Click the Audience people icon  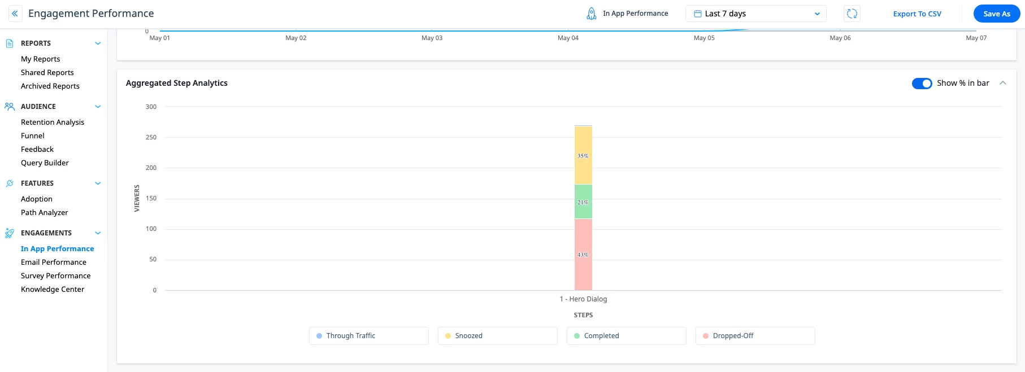coord(10,106)
